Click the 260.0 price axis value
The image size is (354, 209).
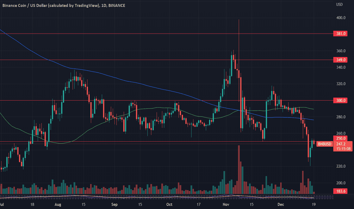(341, 133)
